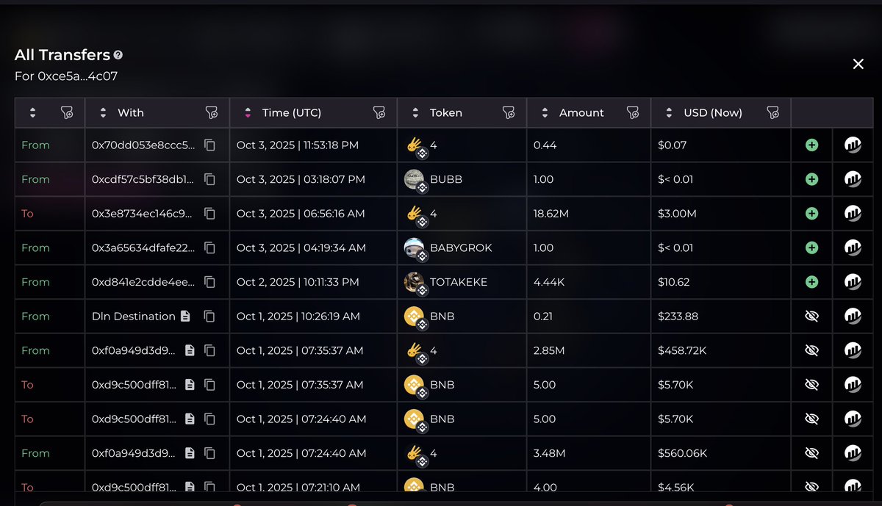
Task: Open the Dln Destination entity link
Action: pyautogui.click(x=134, y=317)
